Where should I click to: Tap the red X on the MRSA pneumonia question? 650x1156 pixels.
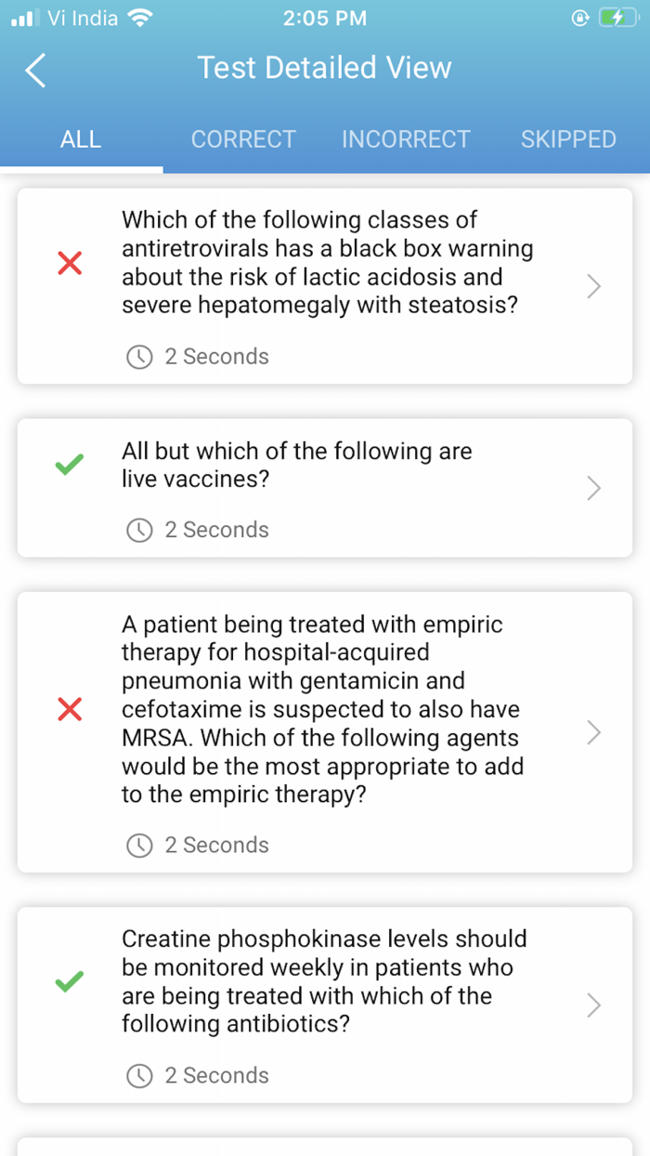(x=69, y=710)
